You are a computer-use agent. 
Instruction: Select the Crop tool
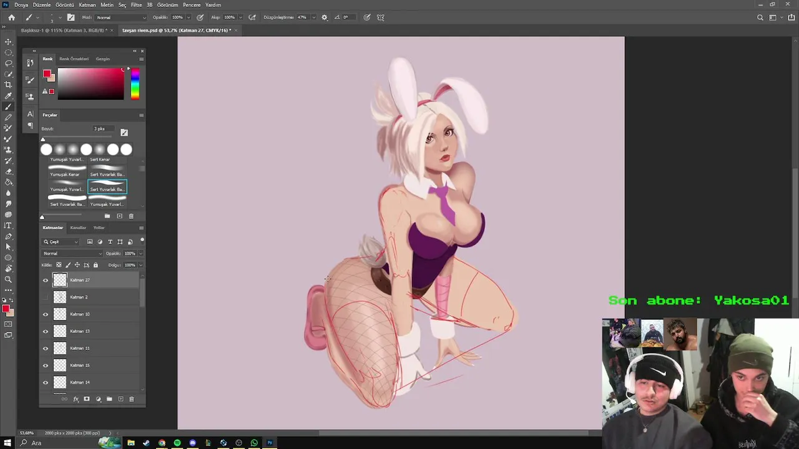pos(8,85)
